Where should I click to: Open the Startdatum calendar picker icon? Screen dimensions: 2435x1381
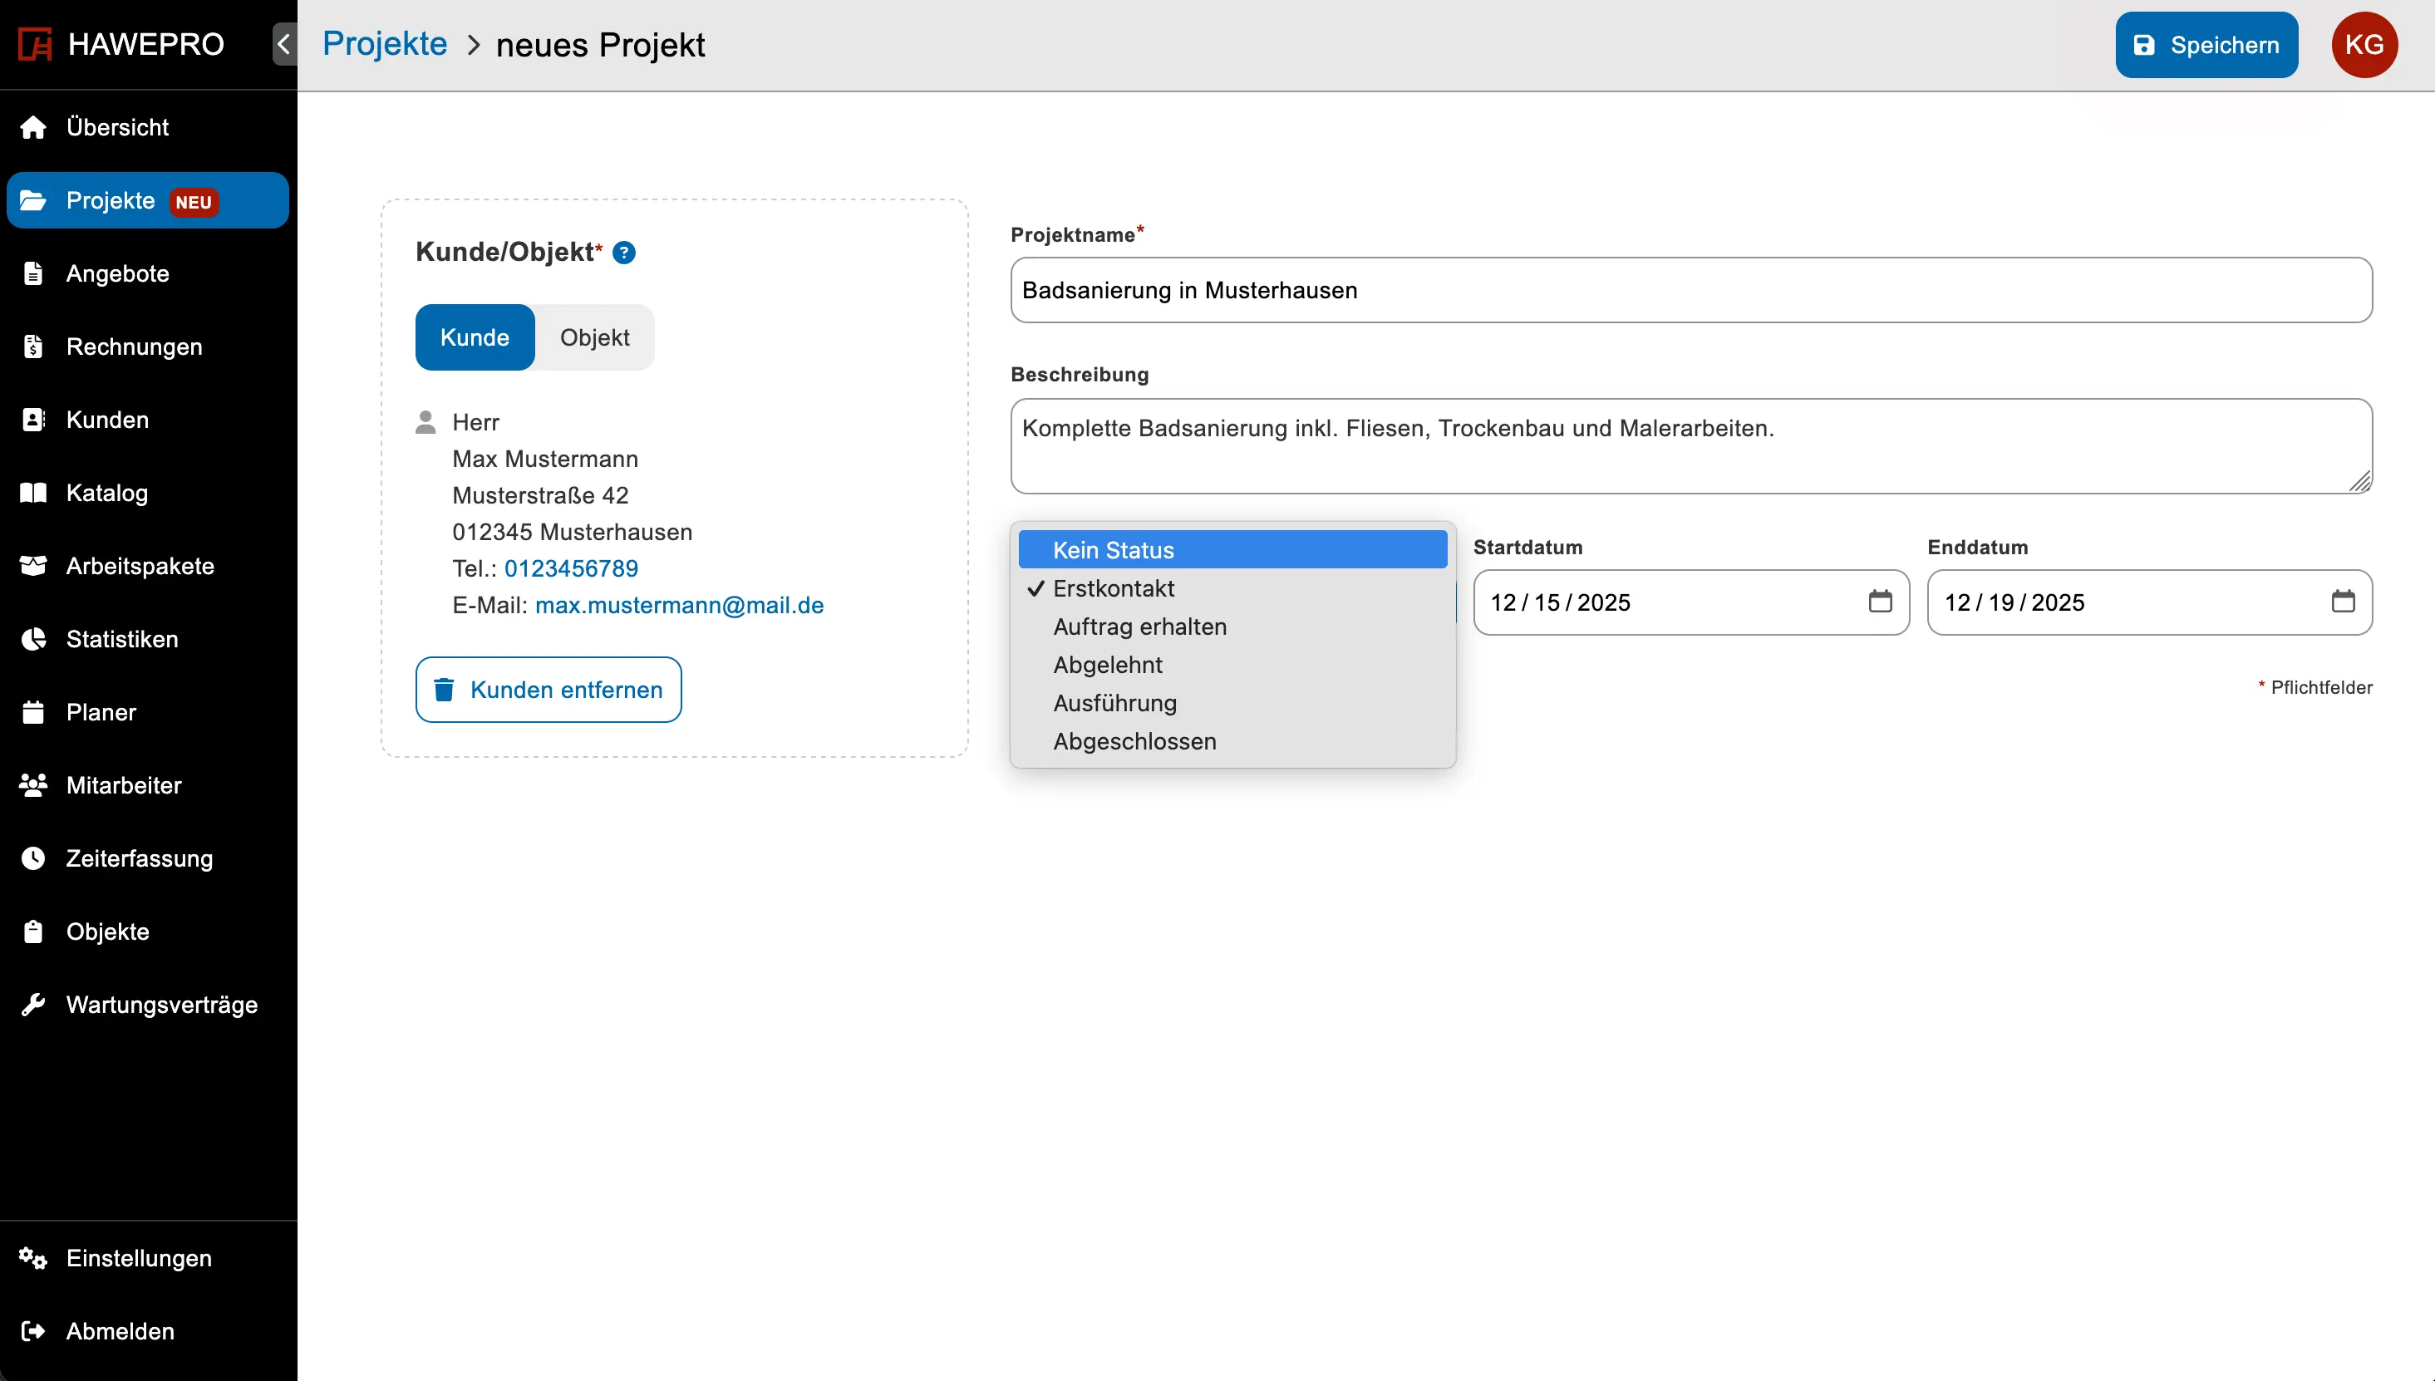[x=1879, y=602]
